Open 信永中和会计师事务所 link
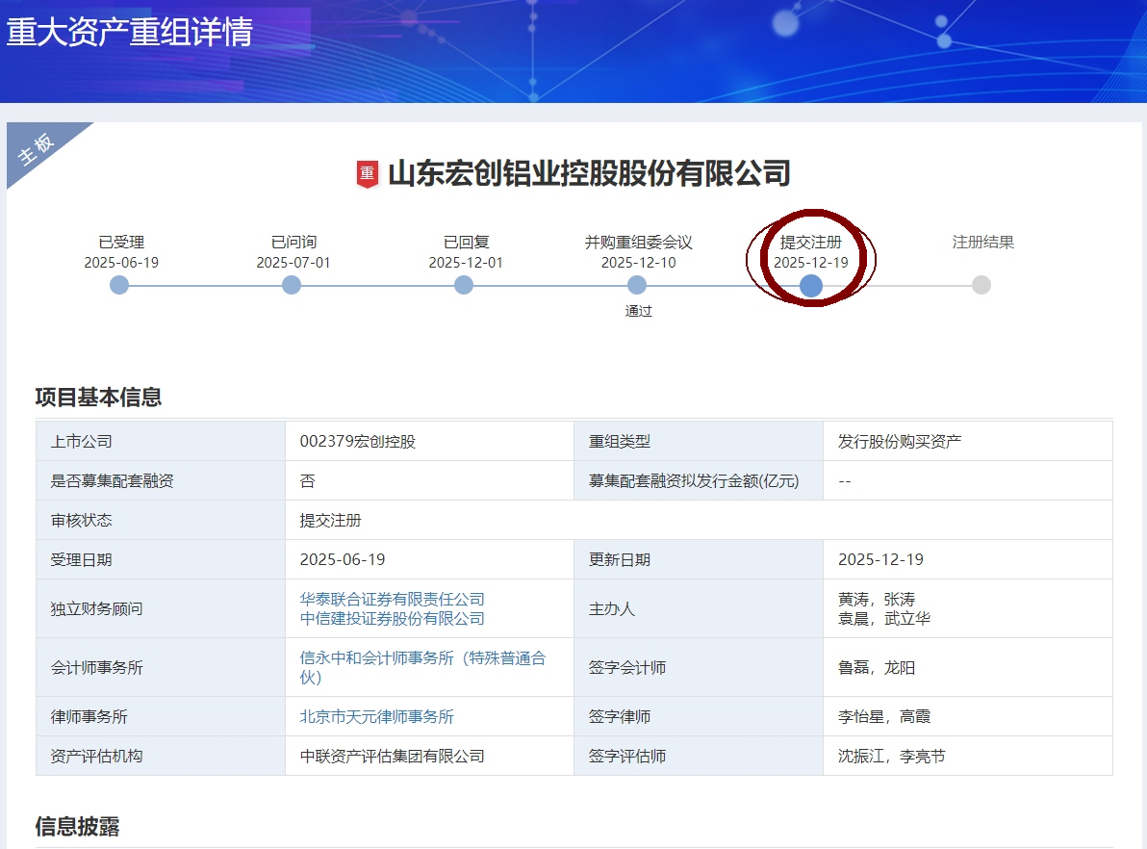This screenshot has width=1147, height=849. point(422,658)
